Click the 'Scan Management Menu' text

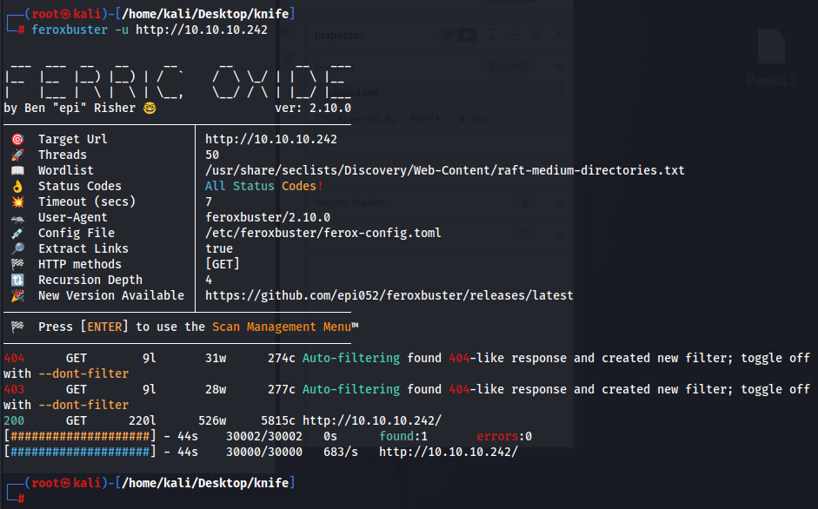pos(282,327)
